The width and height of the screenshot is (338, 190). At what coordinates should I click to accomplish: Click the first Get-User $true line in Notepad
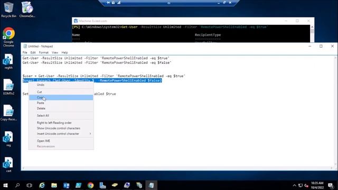point(96,58)
